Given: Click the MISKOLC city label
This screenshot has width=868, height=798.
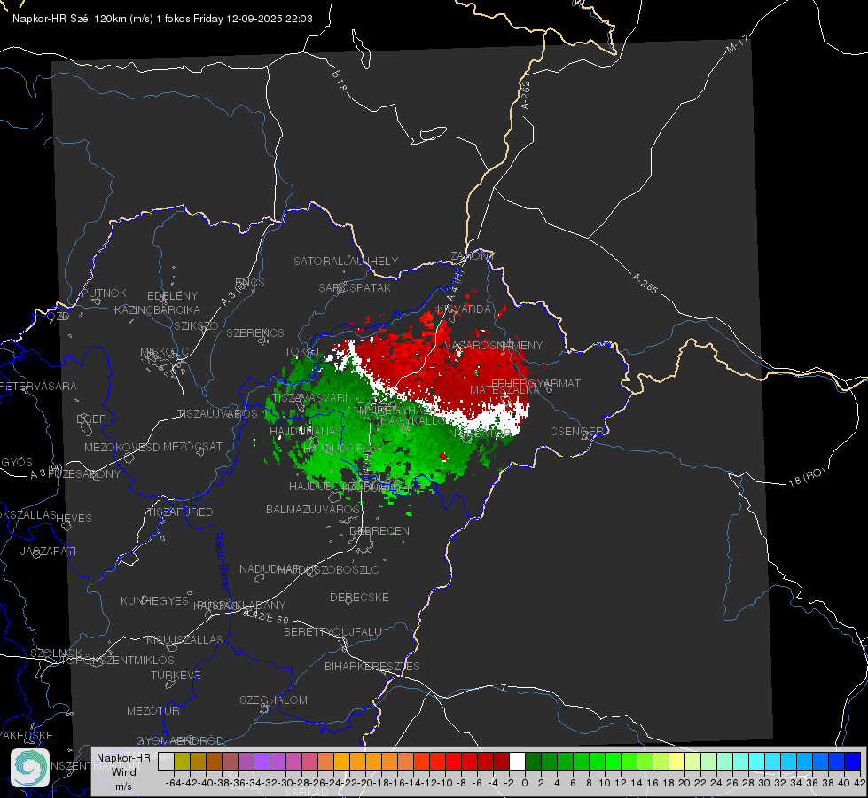Looking at the screenshot, I should pos(164,352).
